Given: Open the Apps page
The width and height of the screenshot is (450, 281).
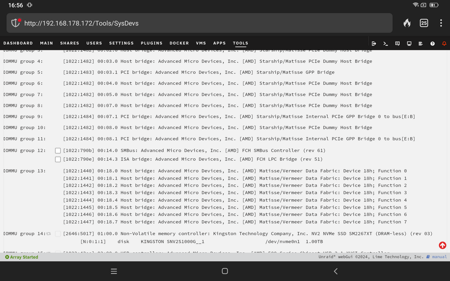Looking at the screenshot, I should [219, 43].
